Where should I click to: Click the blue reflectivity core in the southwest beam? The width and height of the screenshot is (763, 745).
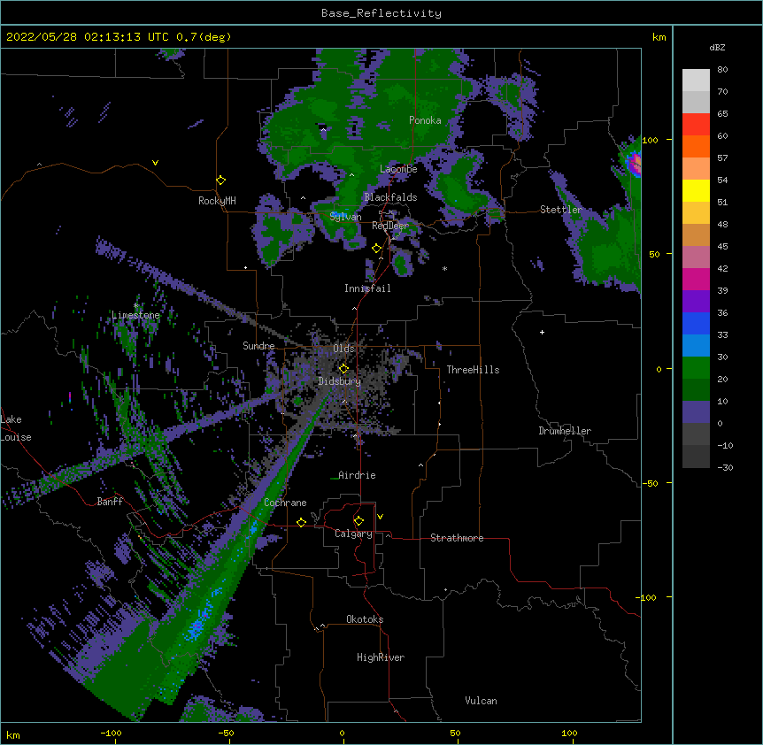click(197, 627)
